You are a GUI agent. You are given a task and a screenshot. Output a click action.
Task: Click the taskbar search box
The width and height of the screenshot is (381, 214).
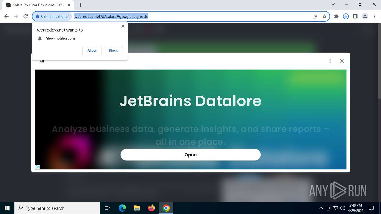[57, 208]
